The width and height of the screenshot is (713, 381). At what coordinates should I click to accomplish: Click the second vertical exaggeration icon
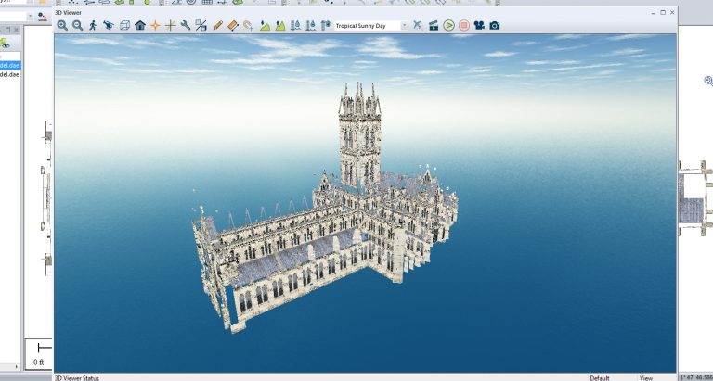point(311,25)
